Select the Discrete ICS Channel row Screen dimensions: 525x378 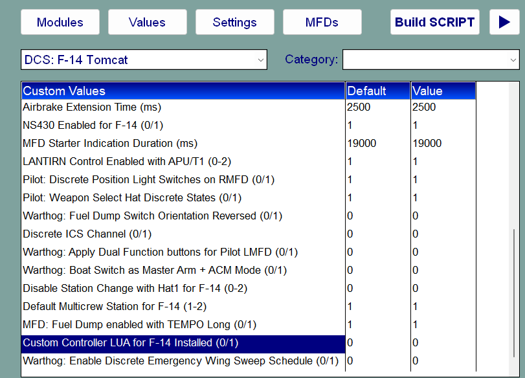pos(183,234)
